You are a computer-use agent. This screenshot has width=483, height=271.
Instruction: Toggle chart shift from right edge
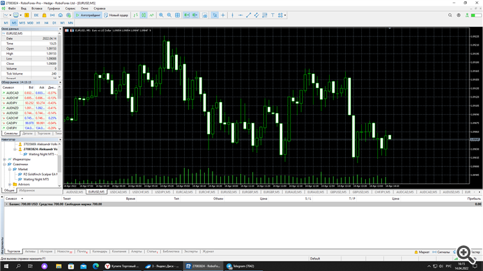point(195,15)
